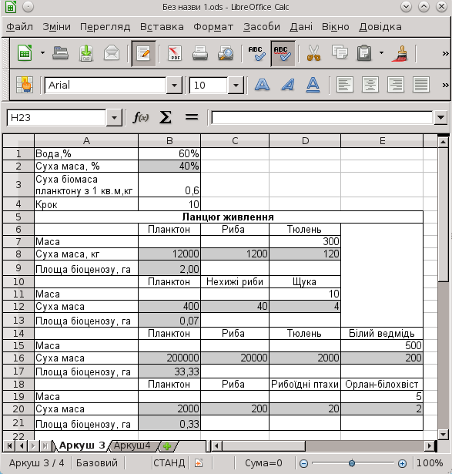Switch to the Аркуш4 sheet tab
Viewport: 452px width, 474px height.
coord(132,445)
